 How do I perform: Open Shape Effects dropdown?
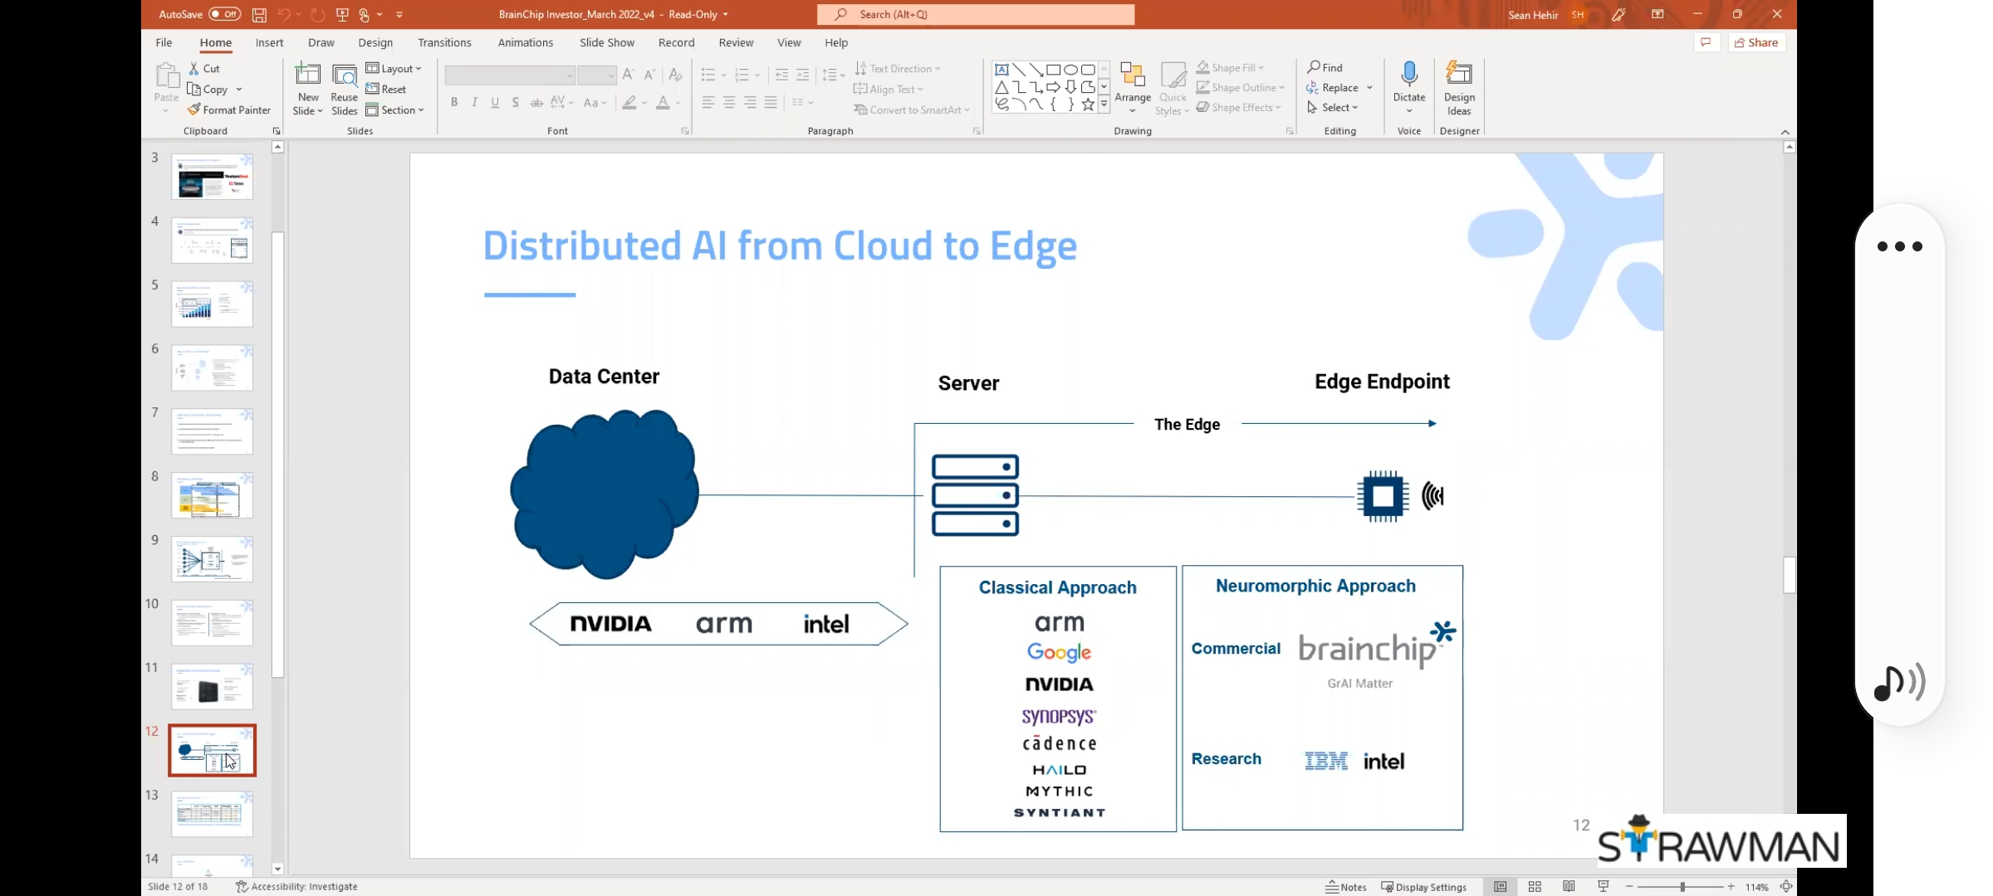(x=1239, y=107)
